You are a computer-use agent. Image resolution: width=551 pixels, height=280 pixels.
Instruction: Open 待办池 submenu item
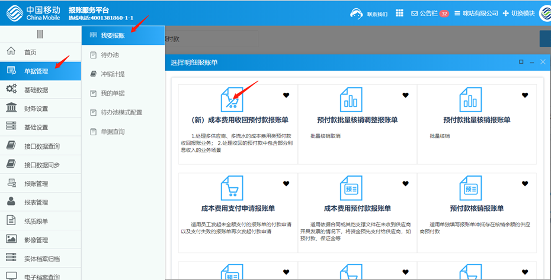[x=123, y=55]
